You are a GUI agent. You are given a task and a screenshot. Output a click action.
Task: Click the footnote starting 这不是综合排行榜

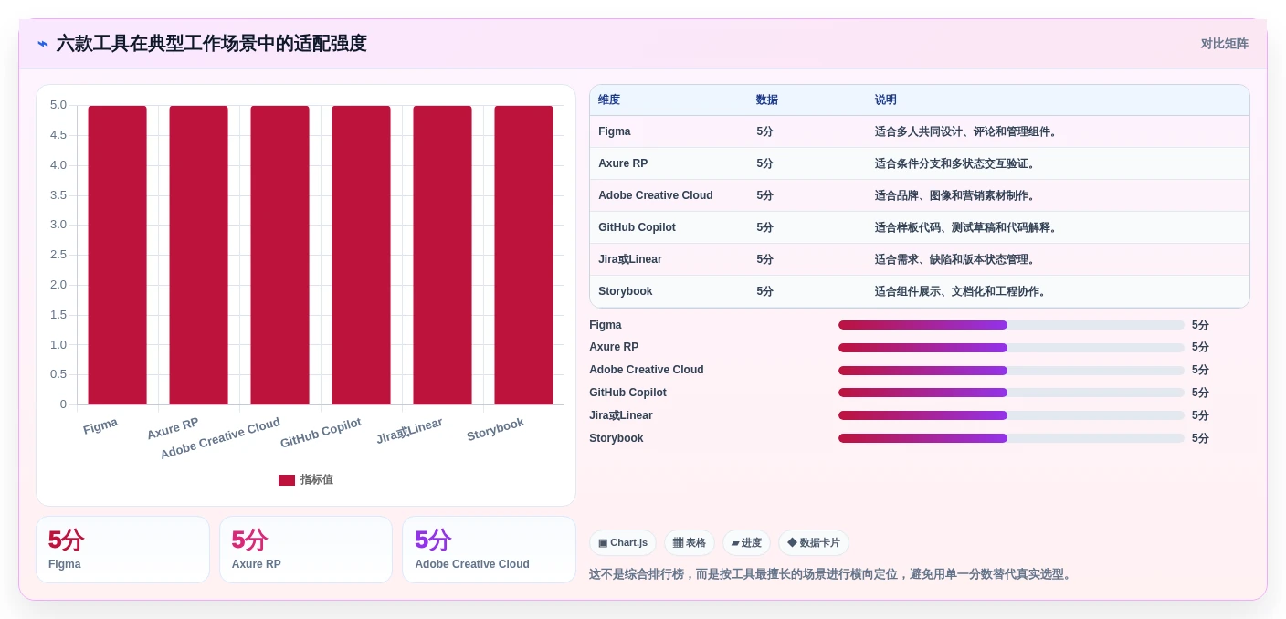coord(831,574)
